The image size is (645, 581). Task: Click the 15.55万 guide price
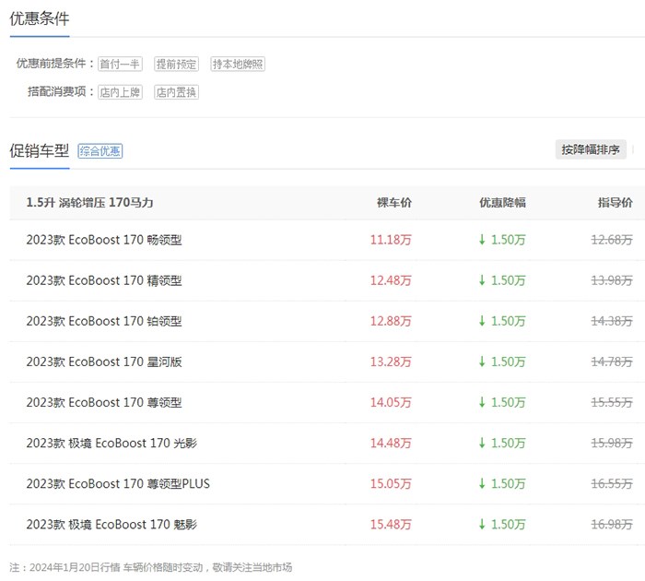pos(612,402)
